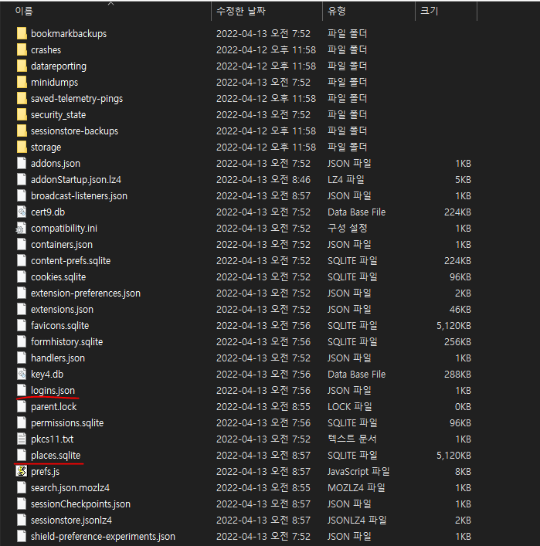Select the compatibility.ini gear settings icon
This screenshot has width=540, height=546.
coord(21,229)
